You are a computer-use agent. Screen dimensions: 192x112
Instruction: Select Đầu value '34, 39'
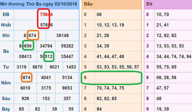103,46
